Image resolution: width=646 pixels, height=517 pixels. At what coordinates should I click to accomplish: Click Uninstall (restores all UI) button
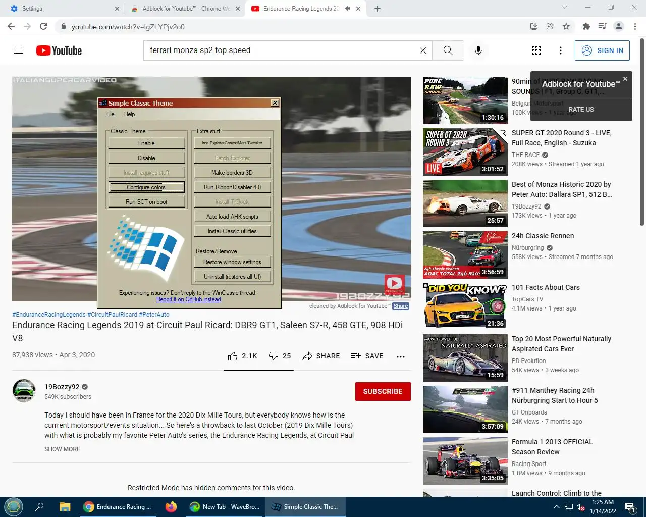[x=233, y=277]
